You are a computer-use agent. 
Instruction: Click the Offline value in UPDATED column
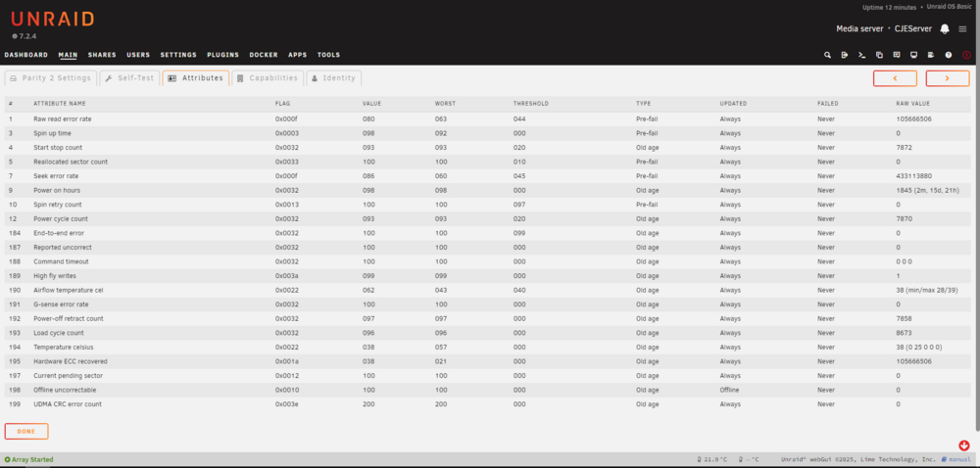point(729,390)
